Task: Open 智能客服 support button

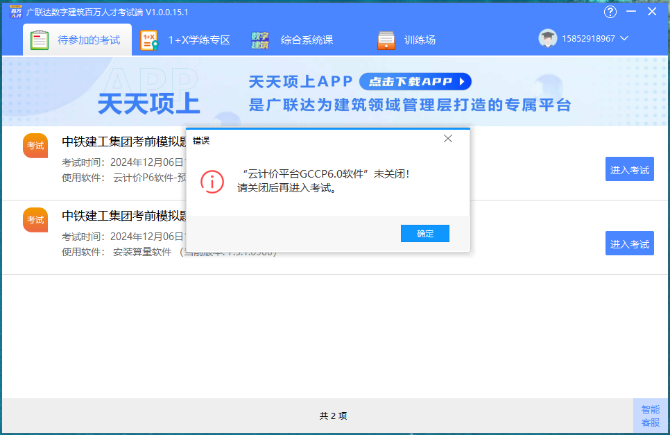Action: (651, 416)
